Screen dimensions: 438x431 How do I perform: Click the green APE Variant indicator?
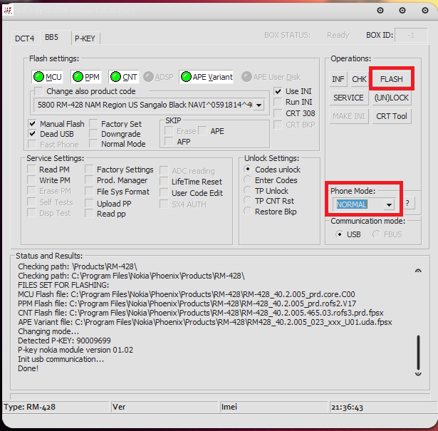[x=186, y=77]
